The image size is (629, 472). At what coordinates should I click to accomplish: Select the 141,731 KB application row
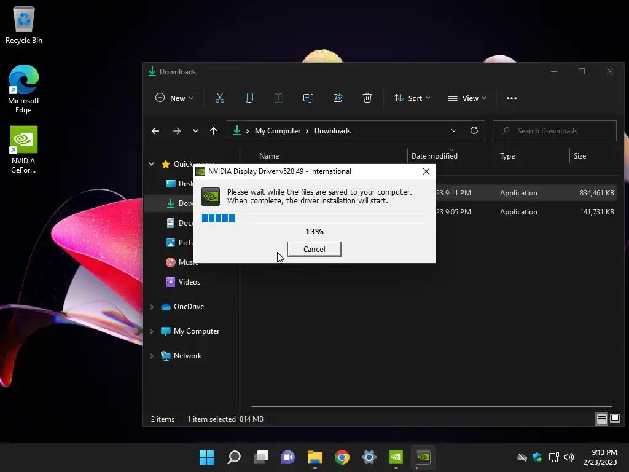(526, 212)
